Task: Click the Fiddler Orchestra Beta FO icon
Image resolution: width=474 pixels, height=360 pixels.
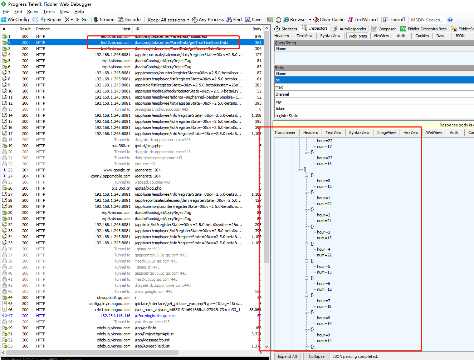Action: (x=403, y=29)
